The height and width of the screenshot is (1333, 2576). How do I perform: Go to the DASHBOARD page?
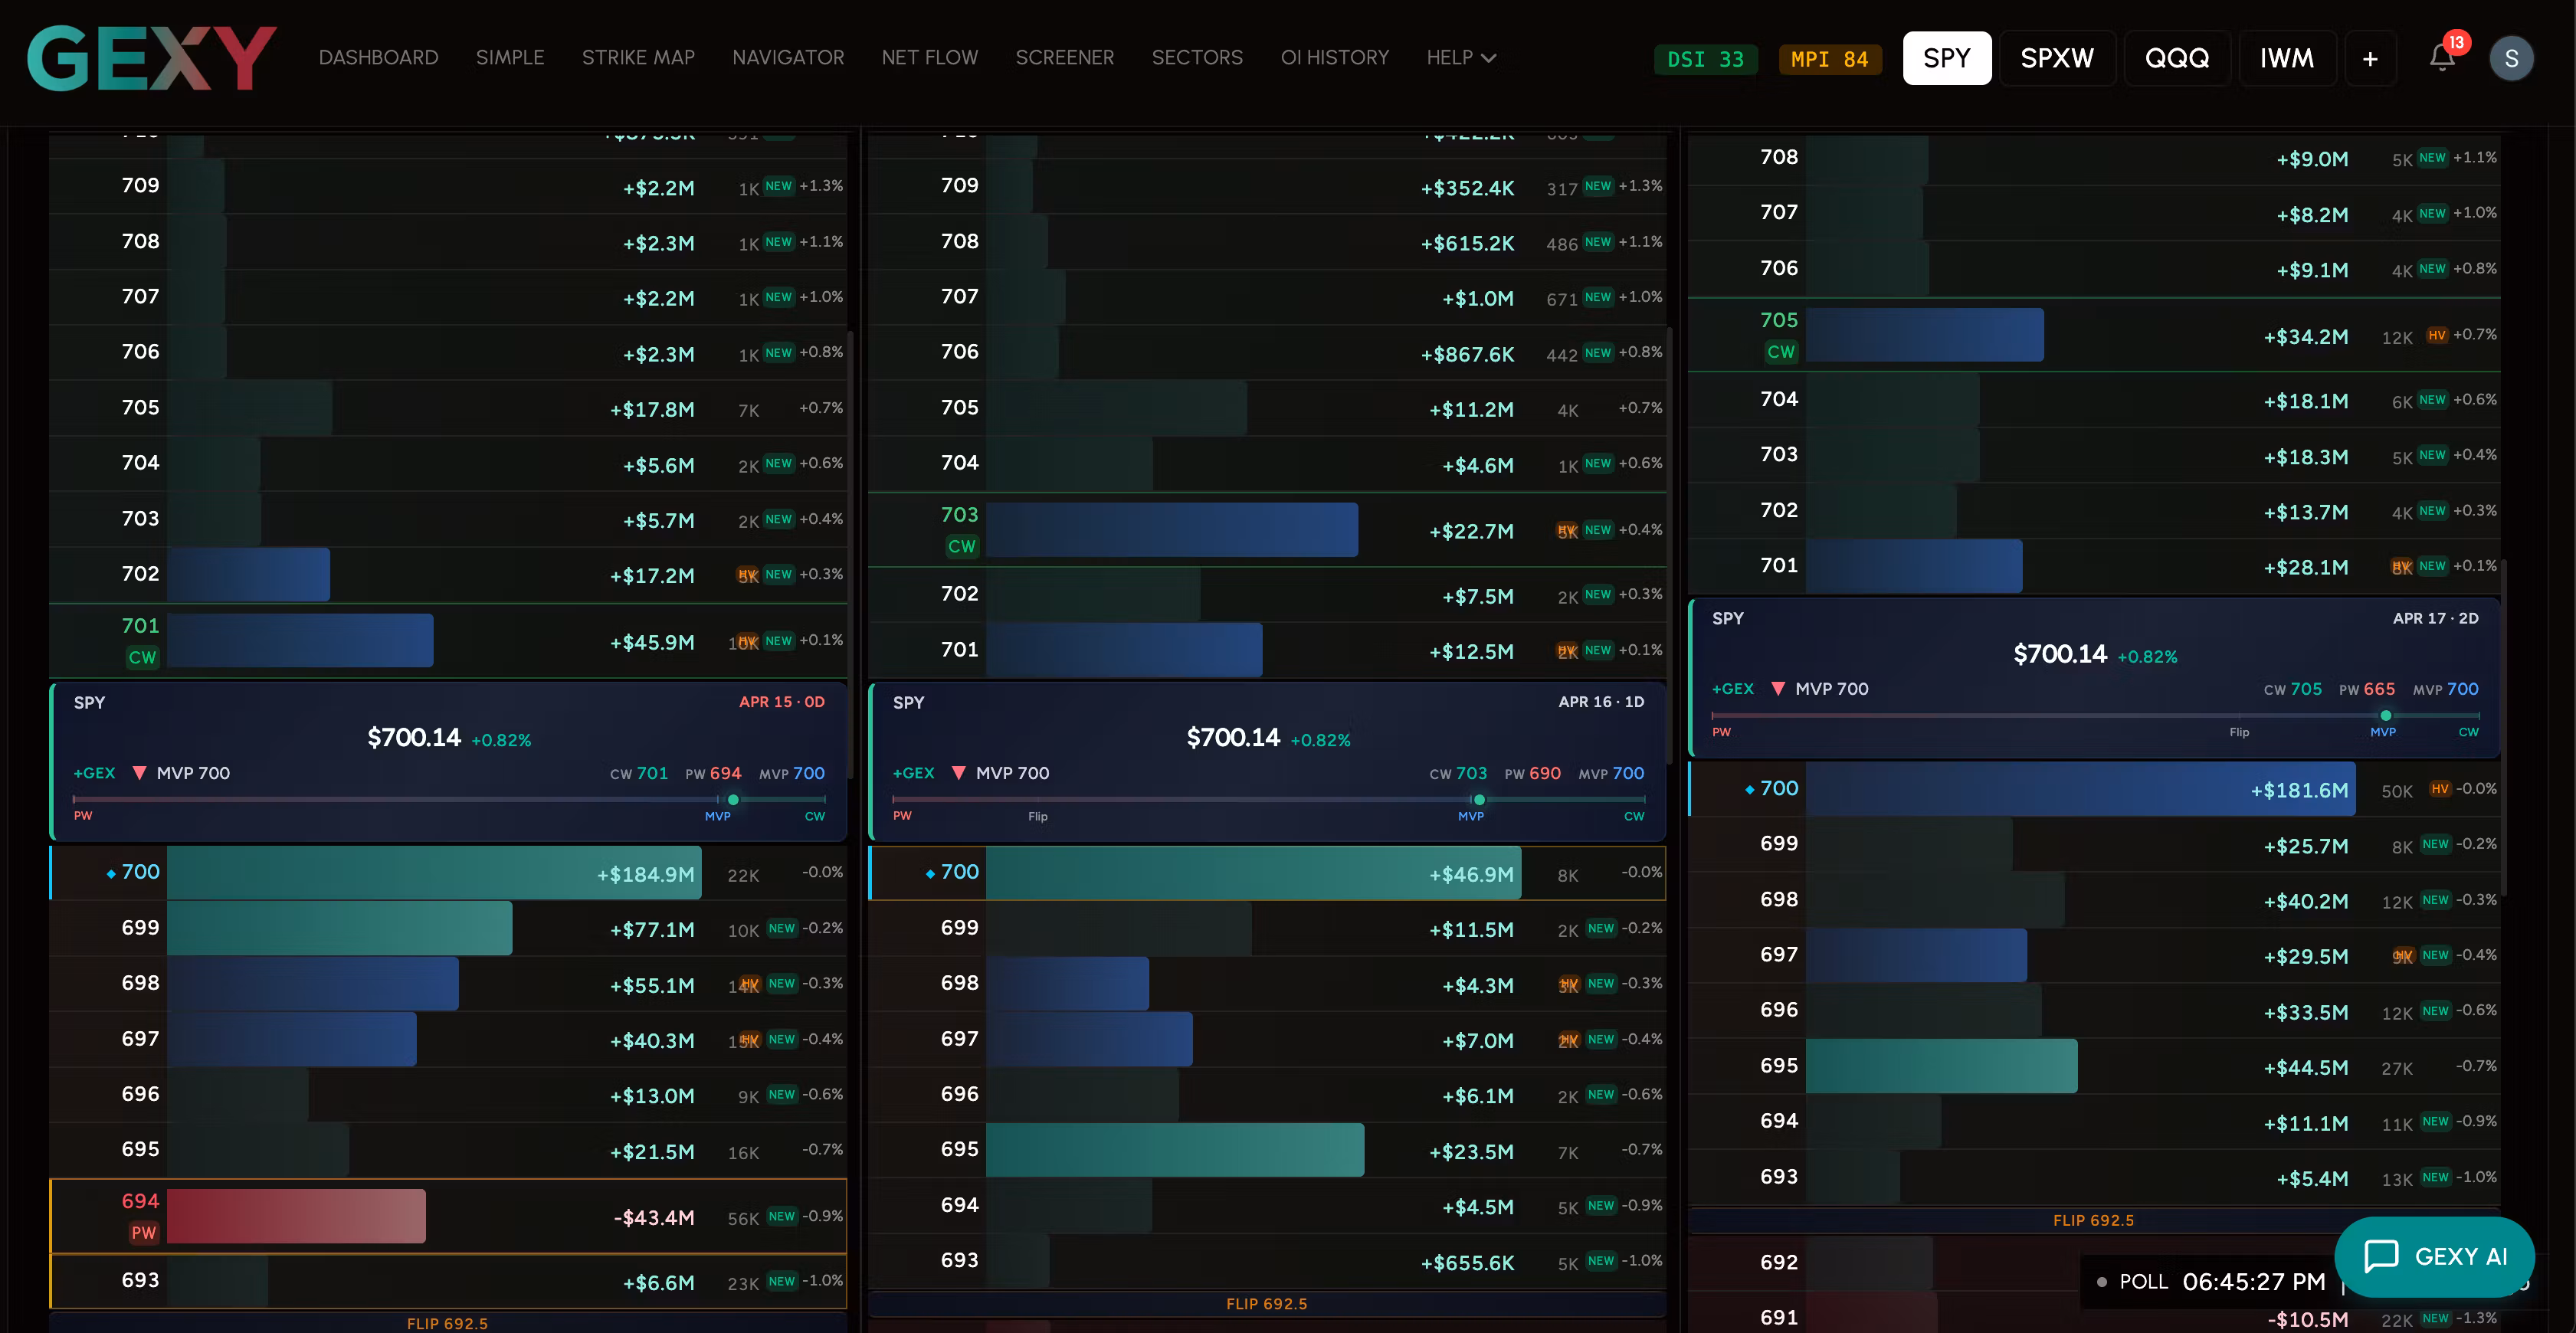pos(378,58)
